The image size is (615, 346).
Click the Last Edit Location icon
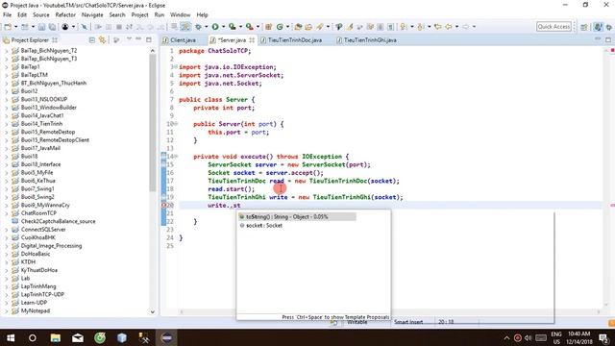[x=438, y=27]
